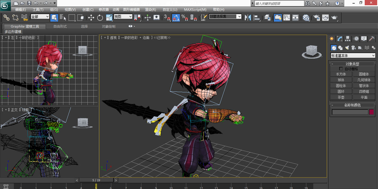
Task: Click the Render Setup teapot icon
Action: click(x=316, y=18)
